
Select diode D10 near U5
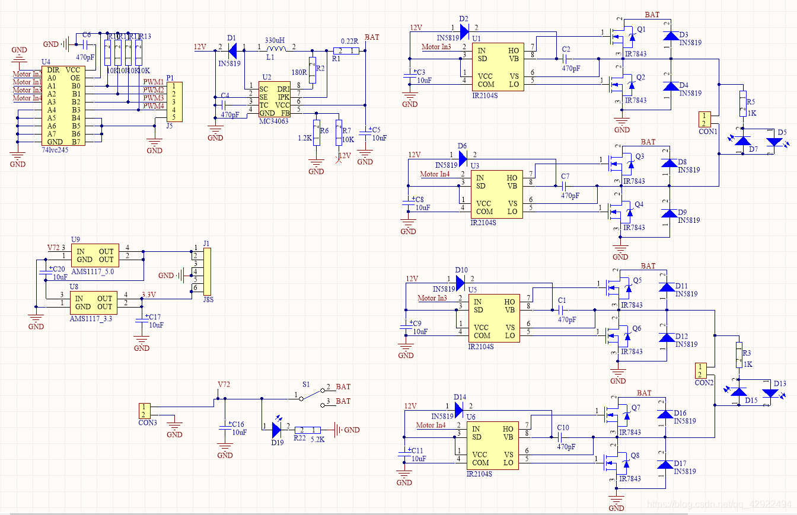(x=460, y=282)
